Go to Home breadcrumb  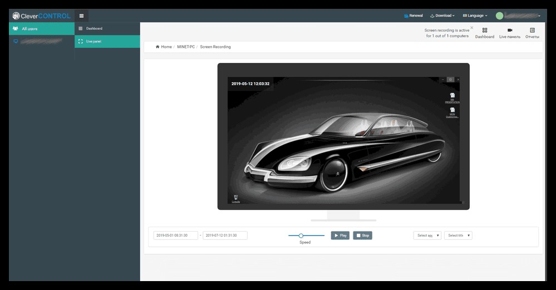point(166,47)
